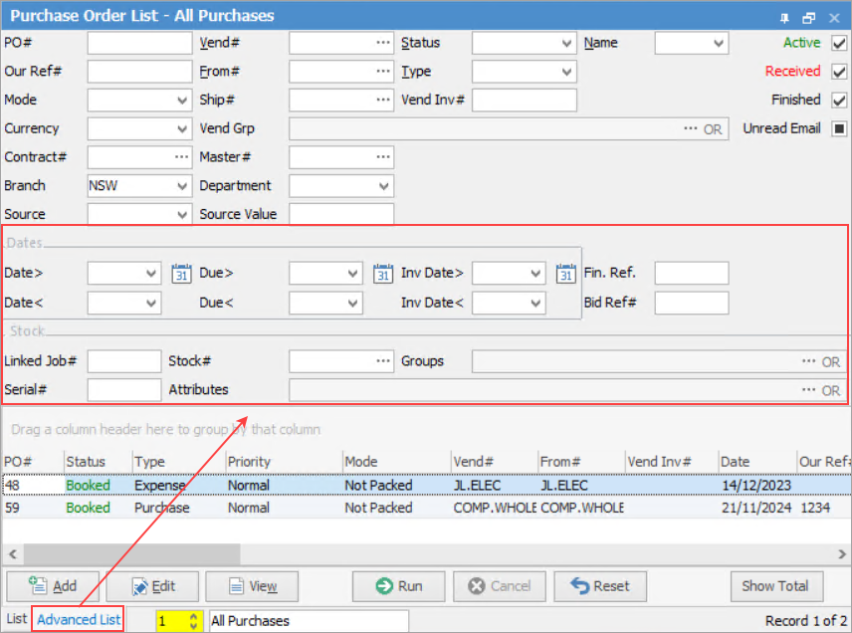The width and height of the screenshot is (852, 633).
Task: Open the Due> calendar picker icon
Action: click(x=383, y=274)
